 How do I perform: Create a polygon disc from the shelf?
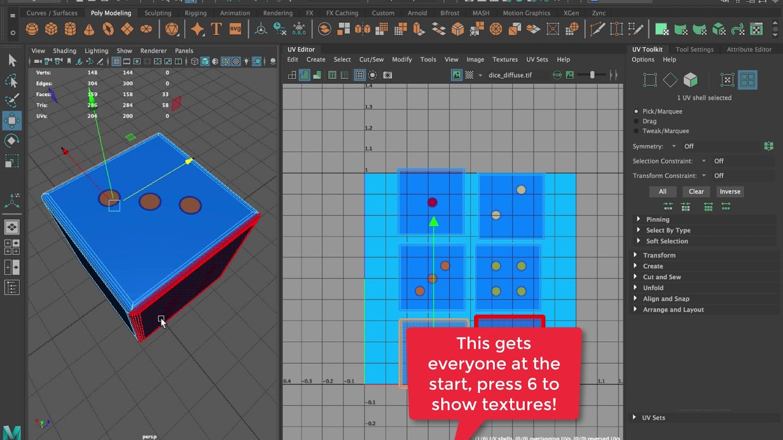(146, 29)
